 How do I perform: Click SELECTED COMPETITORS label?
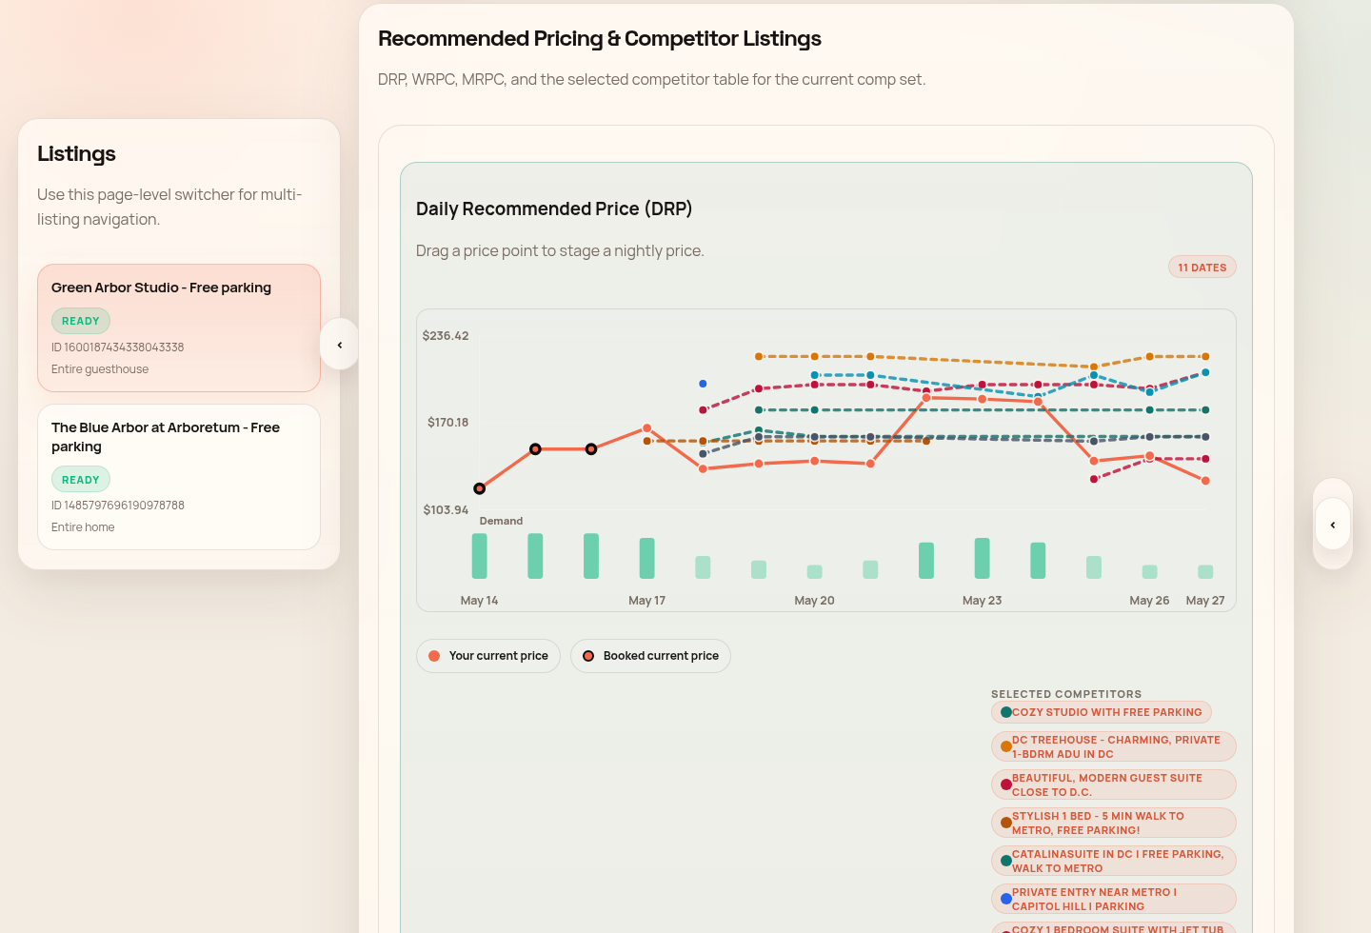click(1066, 694)
